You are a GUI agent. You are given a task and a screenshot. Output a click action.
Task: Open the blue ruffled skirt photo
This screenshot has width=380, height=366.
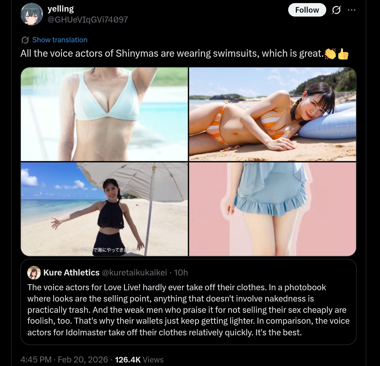point(273,209)
